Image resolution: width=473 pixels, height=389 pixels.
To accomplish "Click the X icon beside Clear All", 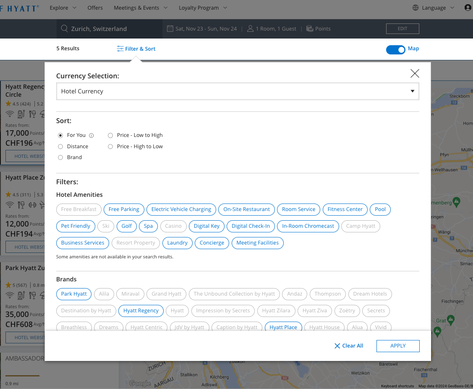I will click(337, 346).
